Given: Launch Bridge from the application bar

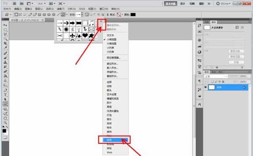Looking at the screenshot, I should click(x=14, y=3).
